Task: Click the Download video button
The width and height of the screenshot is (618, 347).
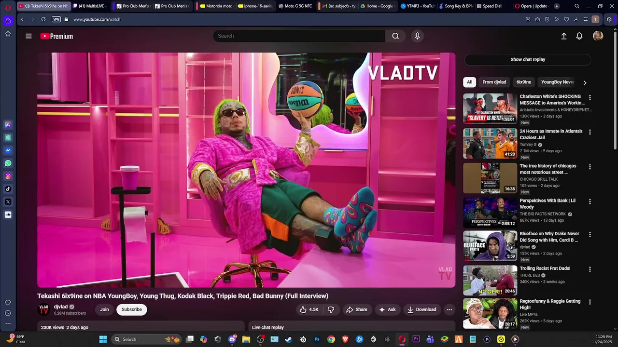Action: point(422,309)
